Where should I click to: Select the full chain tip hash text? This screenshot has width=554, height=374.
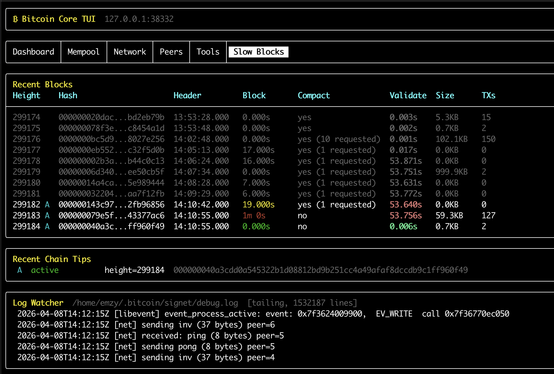point(321,270)
